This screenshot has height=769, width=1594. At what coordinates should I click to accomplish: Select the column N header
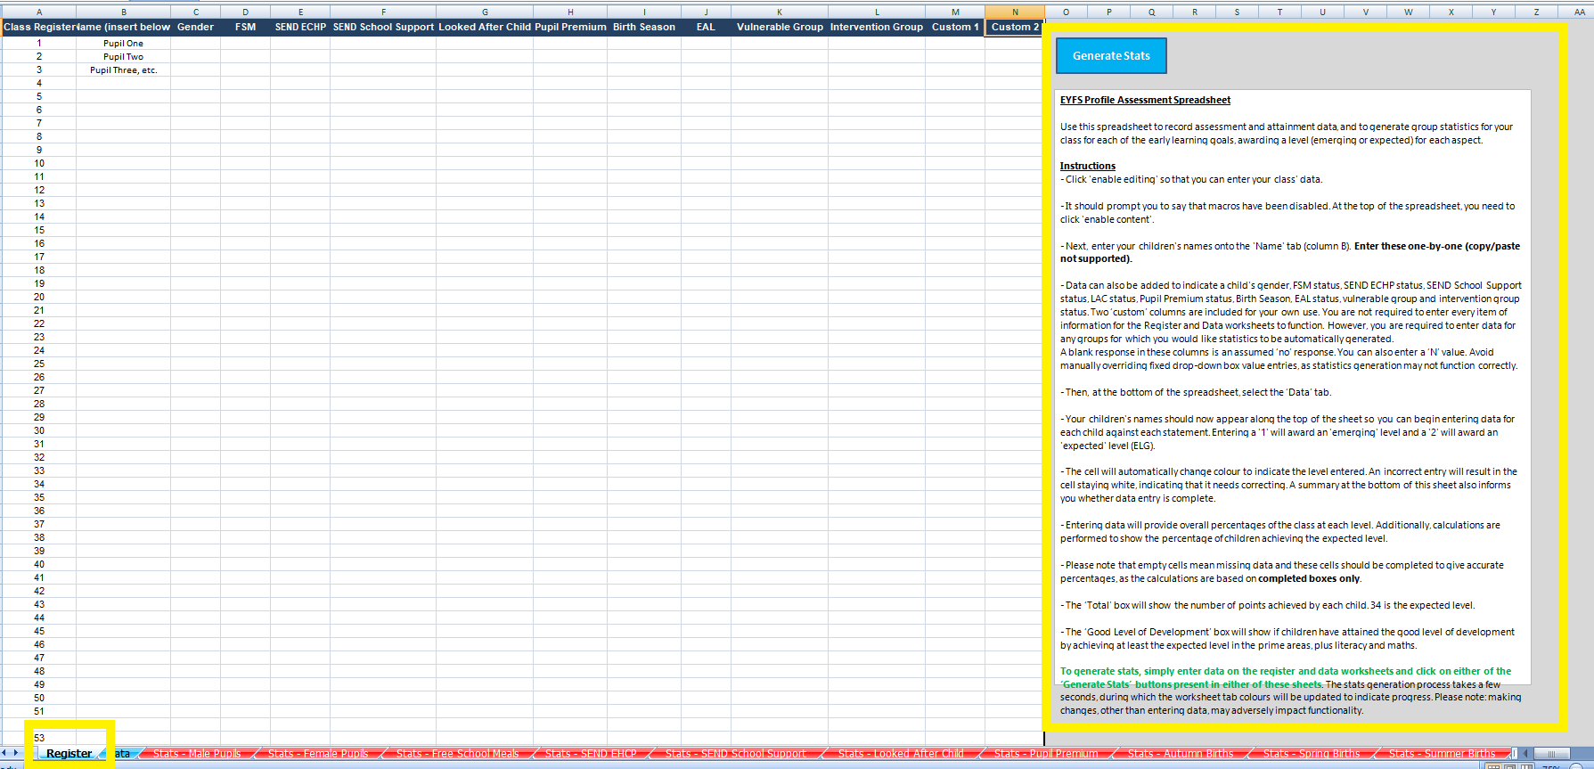pyautogui.click(x=1015, y=12)
